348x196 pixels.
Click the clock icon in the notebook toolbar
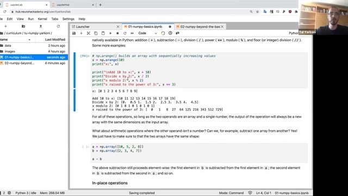(x=170, y=33)
